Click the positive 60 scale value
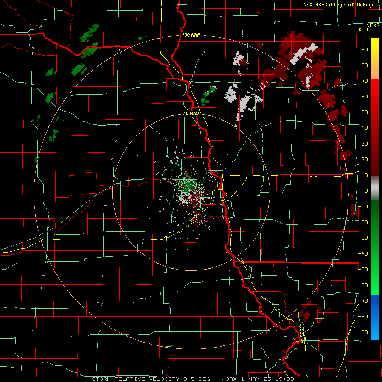The image size is (382, 382). [365, 97]
